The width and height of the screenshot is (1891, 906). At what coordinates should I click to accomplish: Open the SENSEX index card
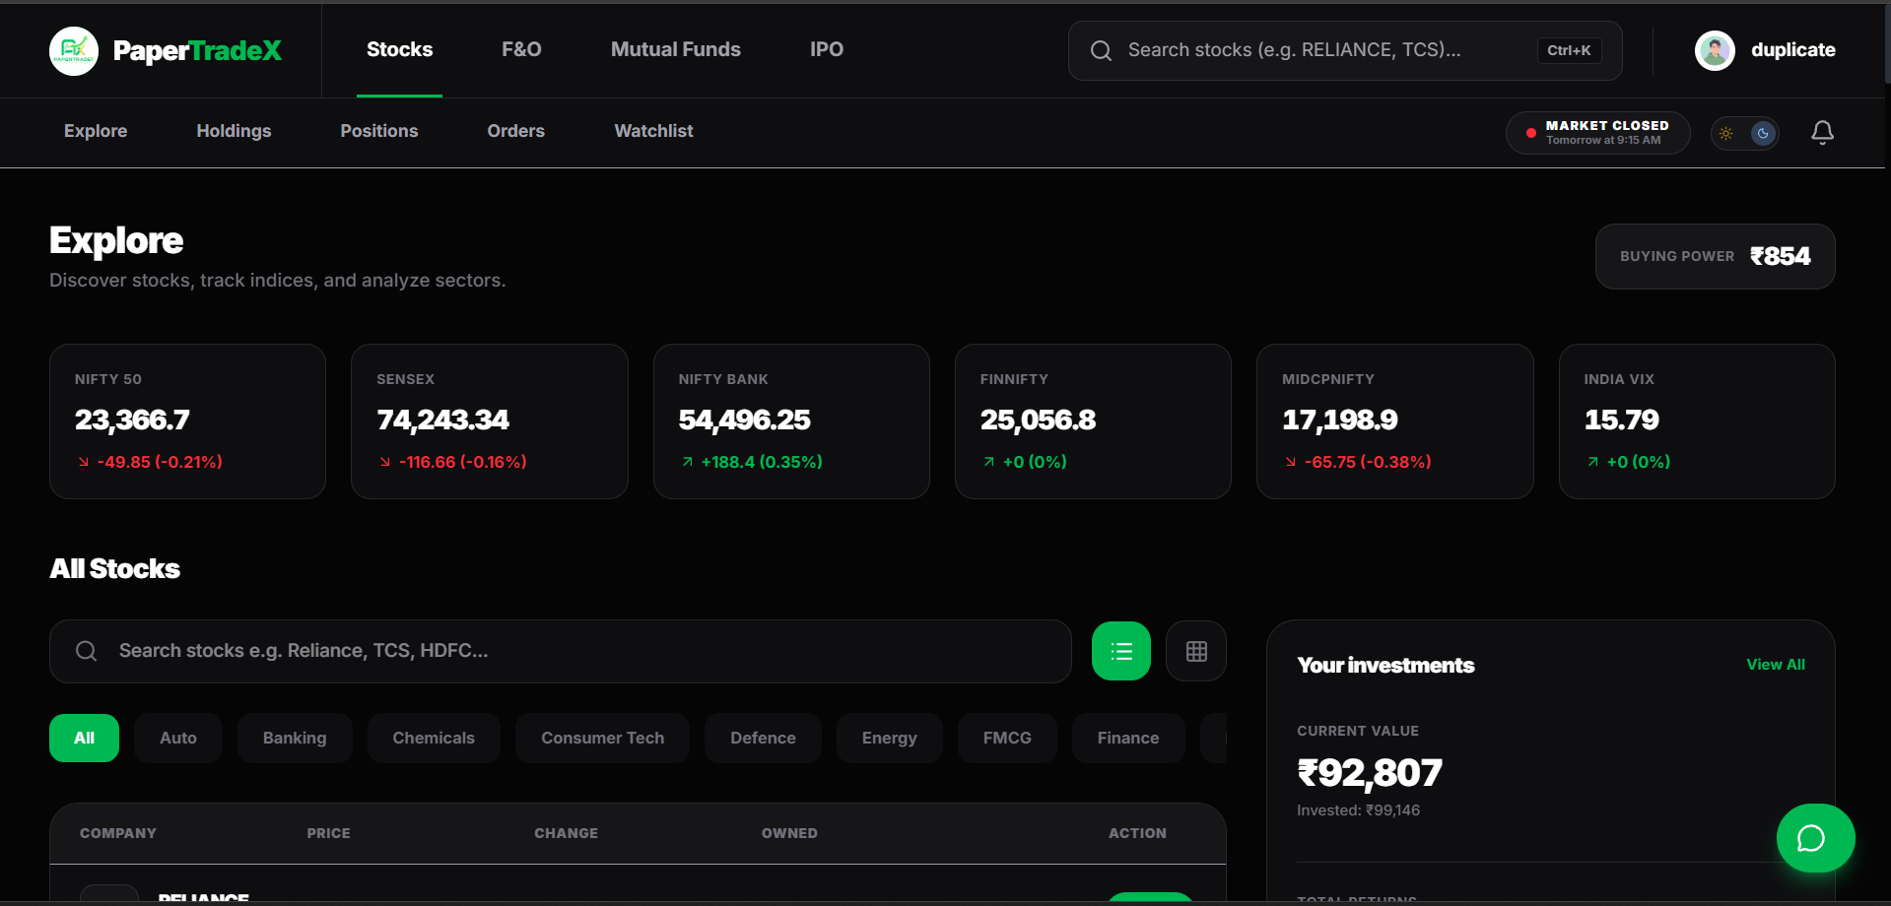pos(490,421)
